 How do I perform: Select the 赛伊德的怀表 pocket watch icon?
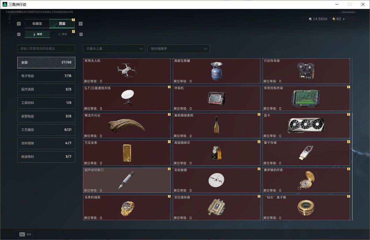click(x=306, y=180)
